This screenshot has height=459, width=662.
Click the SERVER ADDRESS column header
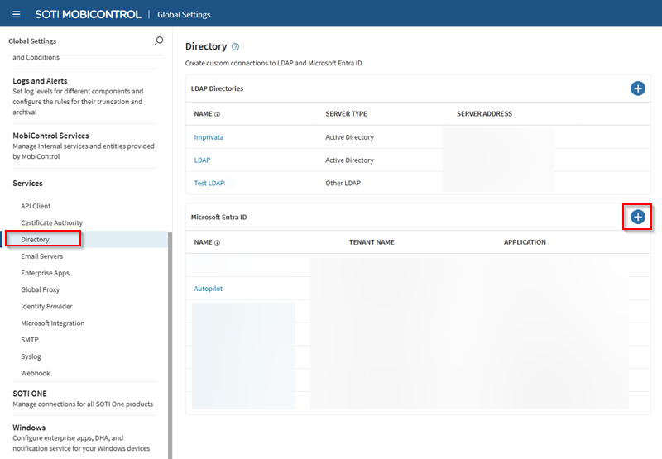point(484,114)
